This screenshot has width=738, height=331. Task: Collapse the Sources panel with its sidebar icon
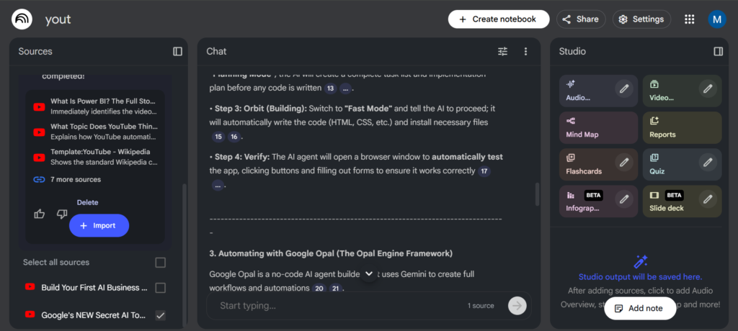[177, 51]
